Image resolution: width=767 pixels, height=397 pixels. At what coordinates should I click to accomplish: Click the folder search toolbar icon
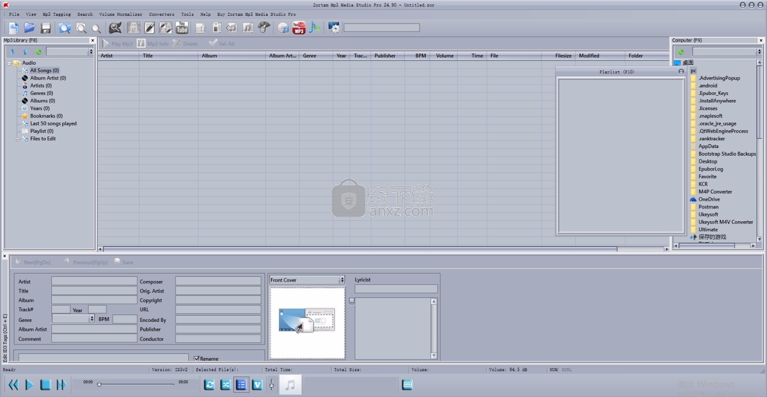pos(64,28)
